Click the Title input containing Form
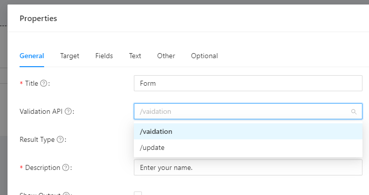369x195 pixels. click(x=248, y=83)
